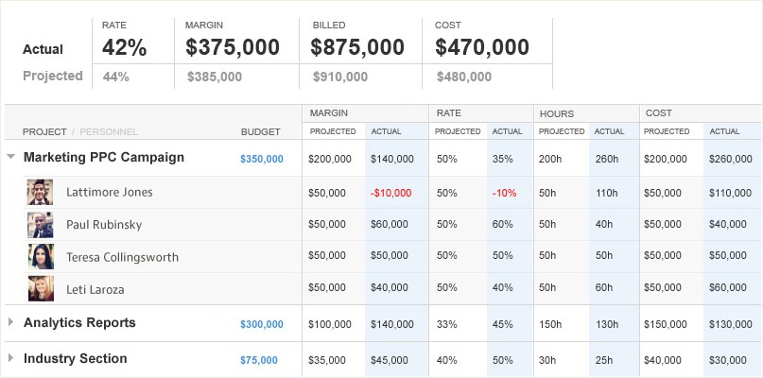This screenshot has height=378, width=763.
Task: Switch grouping to Personnel view
Action: click(109, 131)
